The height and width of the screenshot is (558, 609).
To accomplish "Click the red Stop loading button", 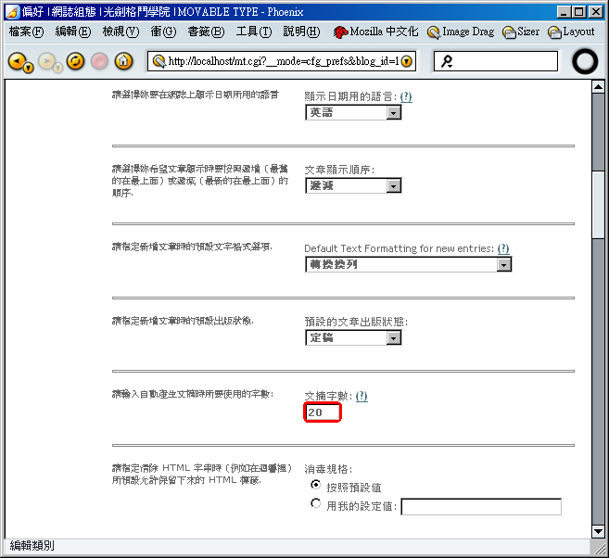I will pyautogui.click(x=99, y=61).
